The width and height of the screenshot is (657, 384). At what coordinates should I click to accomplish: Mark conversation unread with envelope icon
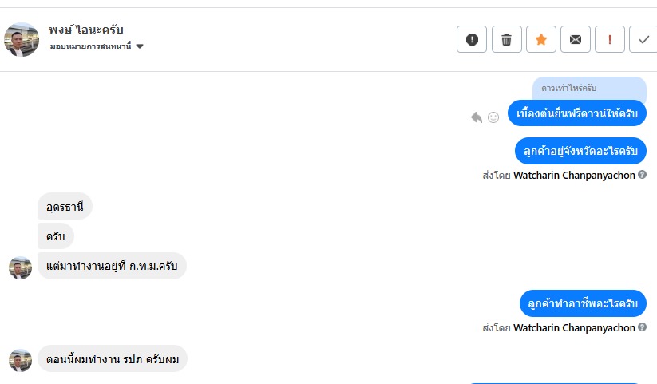(576, 39)
